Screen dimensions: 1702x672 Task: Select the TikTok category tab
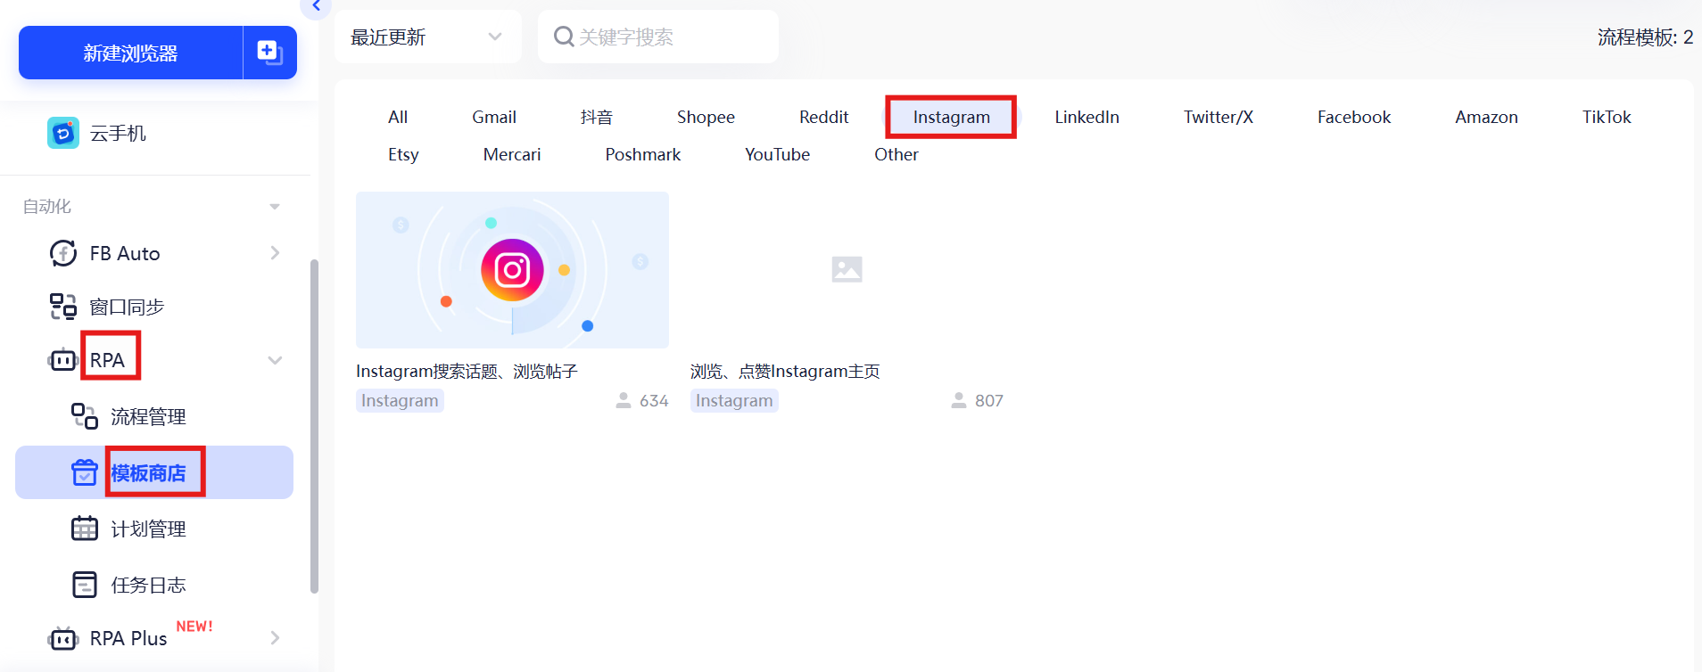point(1607,117)
